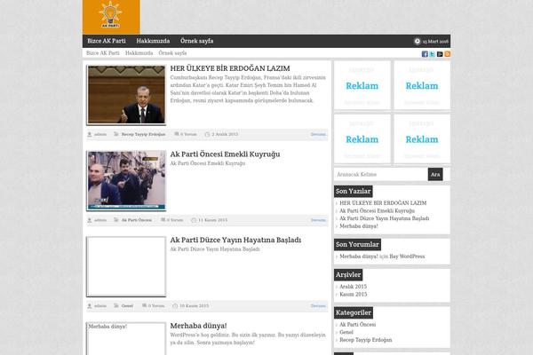Click the 'Son Yazılar' widget heading
The height and width of the screenshot is (355, 533).
354,192
